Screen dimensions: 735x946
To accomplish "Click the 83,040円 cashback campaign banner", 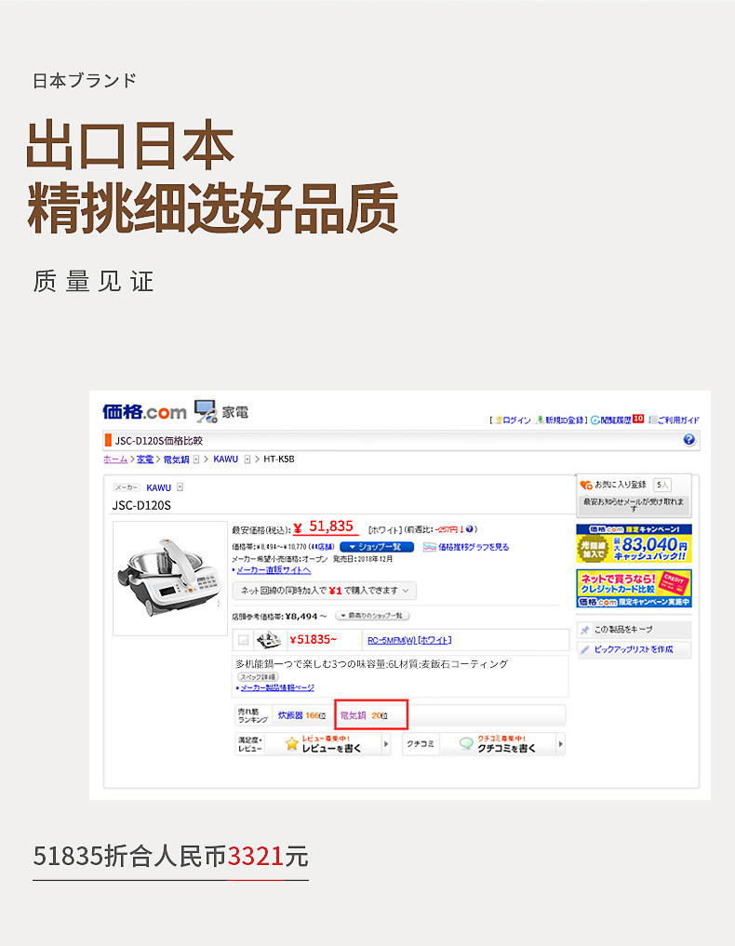I will (634, 543).
